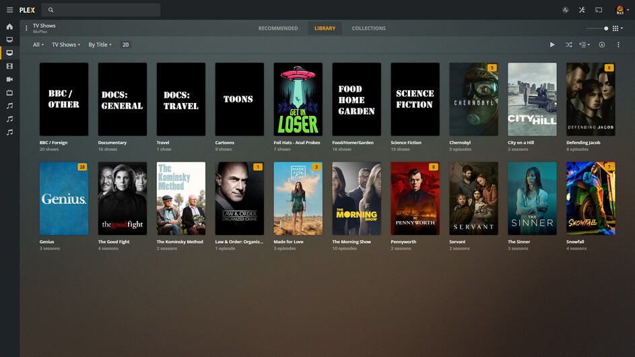Open the Docs: General collection poster
The image size is (635, 357).
123,99
